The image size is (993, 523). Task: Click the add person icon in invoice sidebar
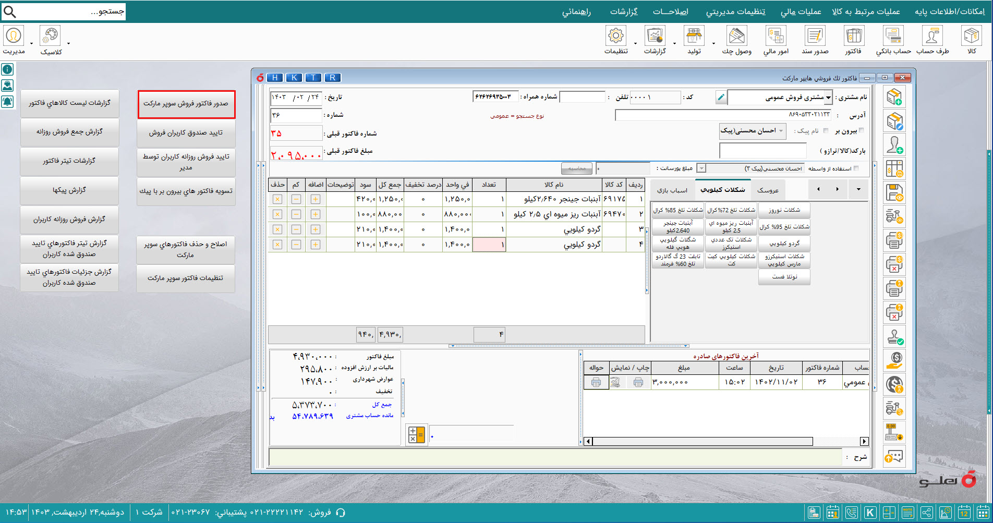click(x=894, y=145)
